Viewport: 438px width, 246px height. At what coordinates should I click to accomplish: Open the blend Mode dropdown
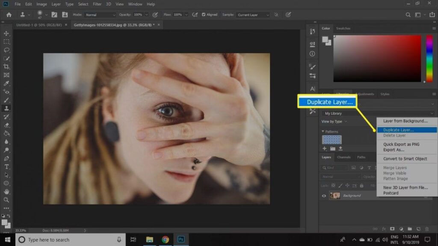(101, 15)
